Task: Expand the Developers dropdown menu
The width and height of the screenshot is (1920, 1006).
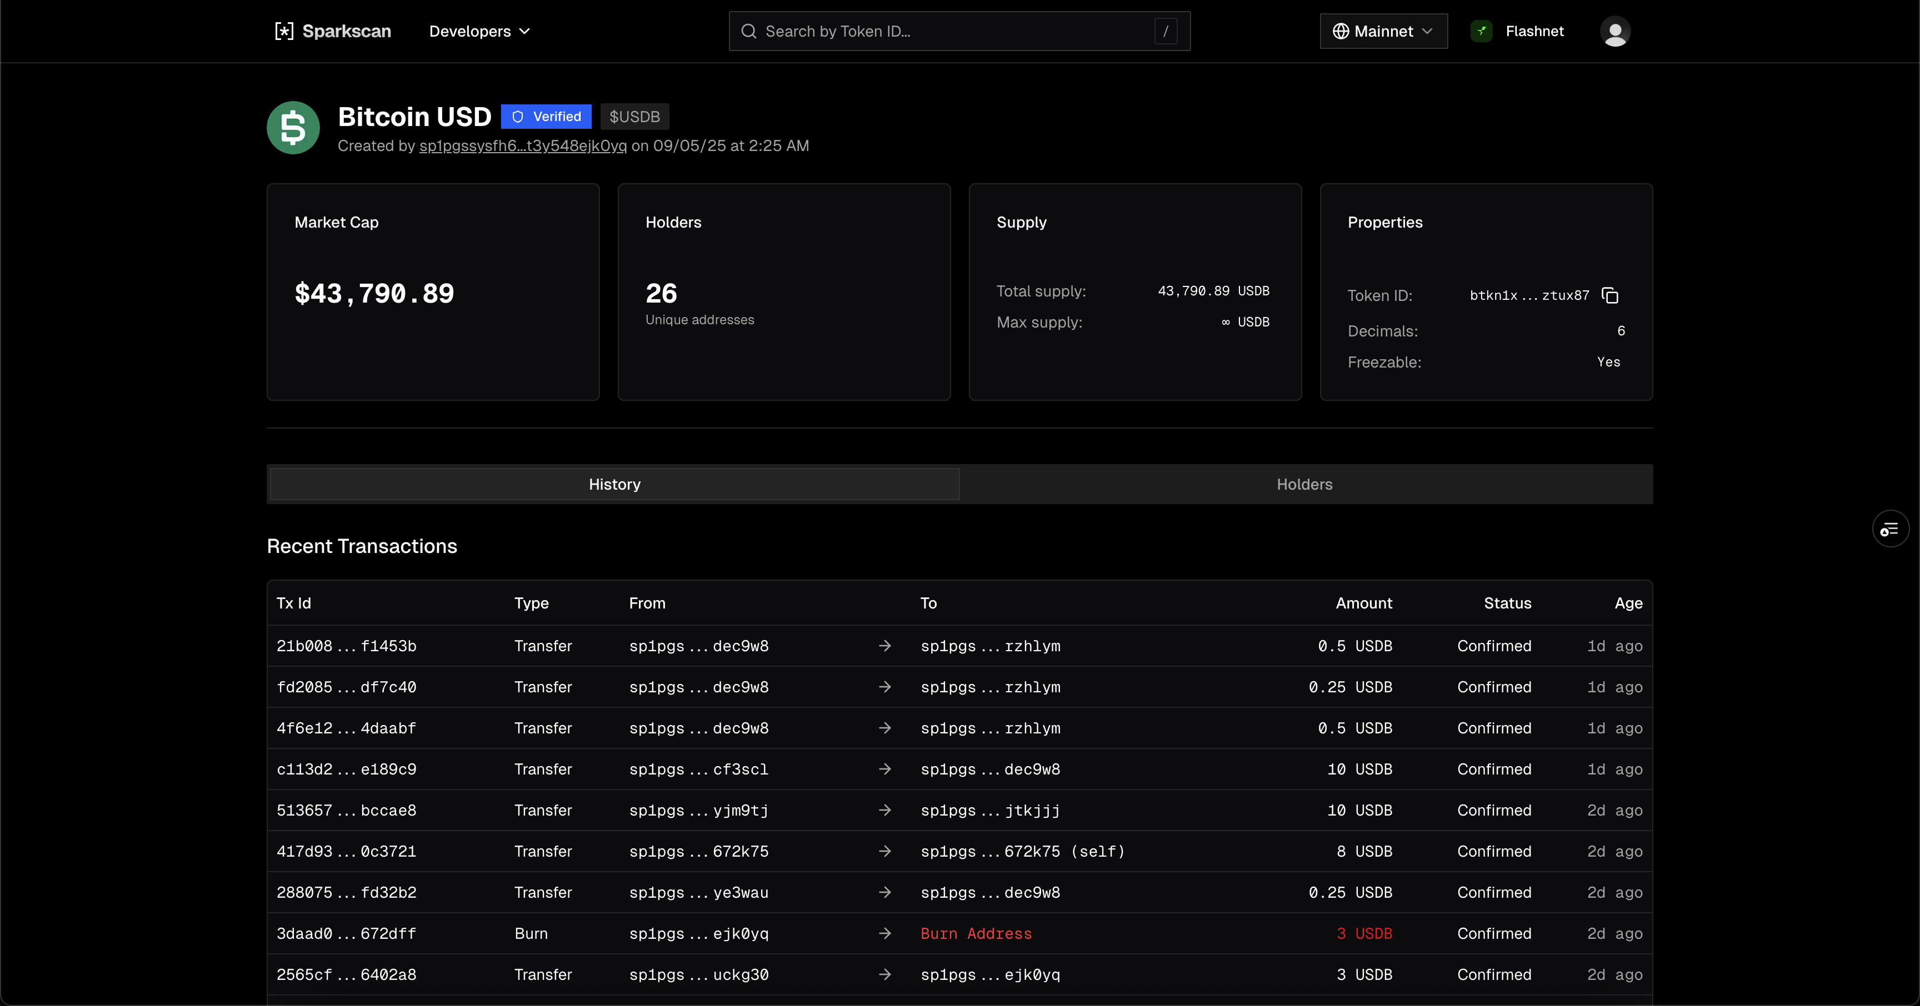Action: coord(479,31)
